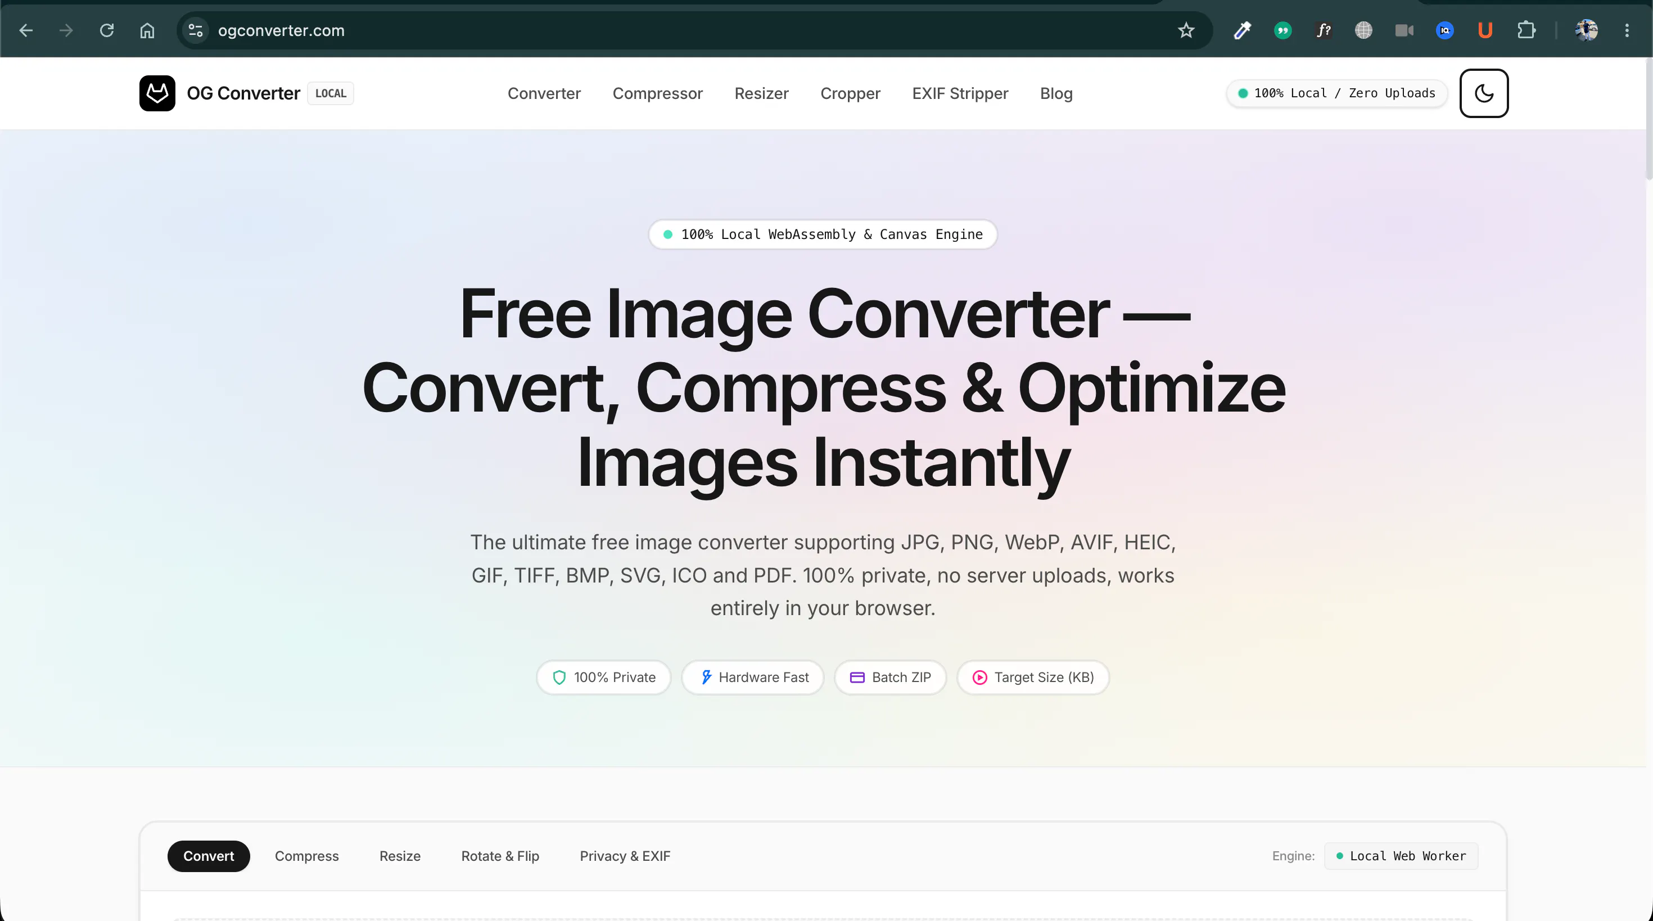1653x921 pixels.
Task: Click the lightning icon on Hardware Fast
Action: 706,677
